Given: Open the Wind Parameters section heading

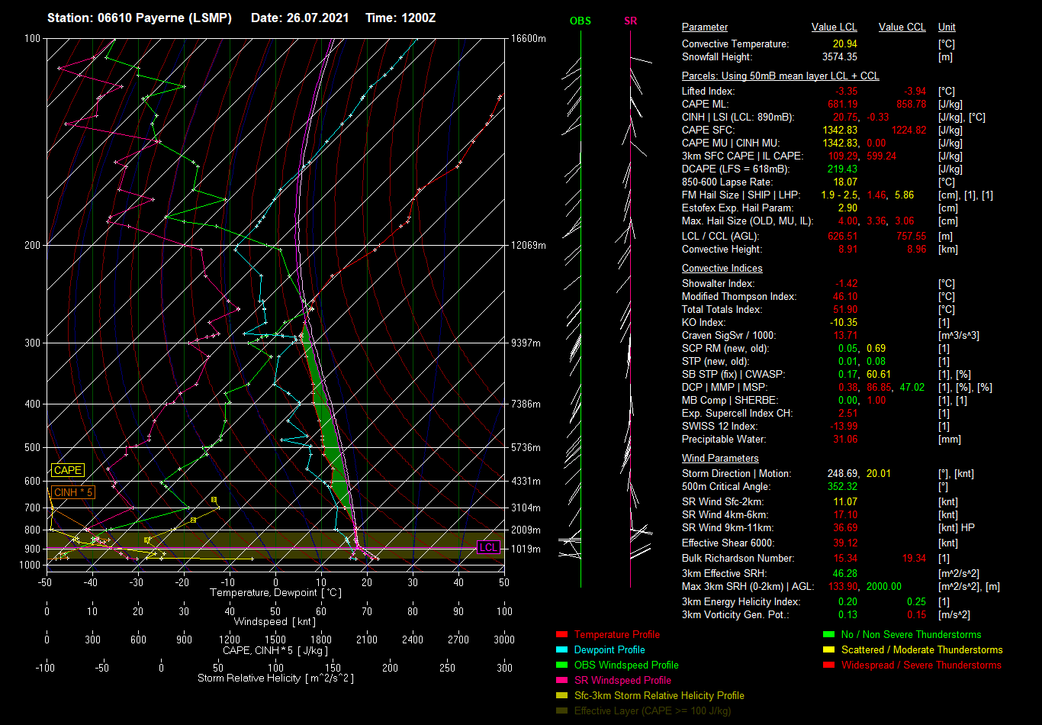Looking at the screenshot, I should pyautogui.click(x=719, y=459).
